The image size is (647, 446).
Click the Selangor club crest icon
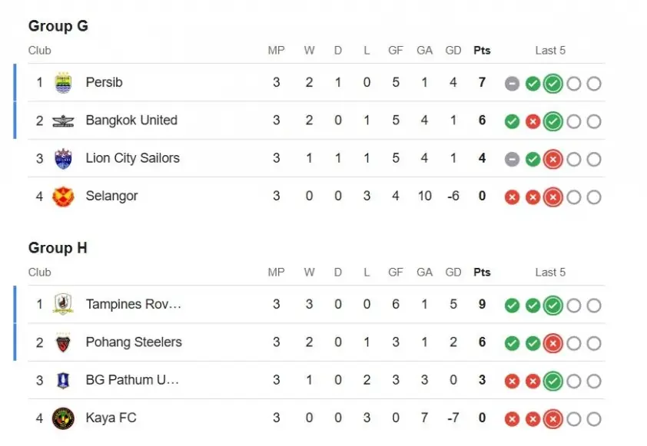pyautogui.click(x=63, y=197)
